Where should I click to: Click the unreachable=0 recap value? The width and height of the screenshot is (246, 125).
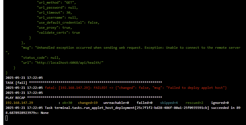click(116, 103)
